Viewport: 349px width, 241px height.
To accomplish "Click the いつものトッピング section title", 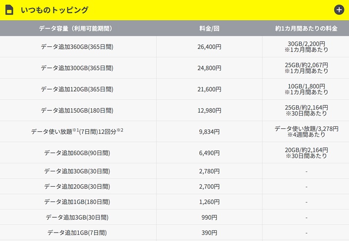I will [x=54, y=10].
